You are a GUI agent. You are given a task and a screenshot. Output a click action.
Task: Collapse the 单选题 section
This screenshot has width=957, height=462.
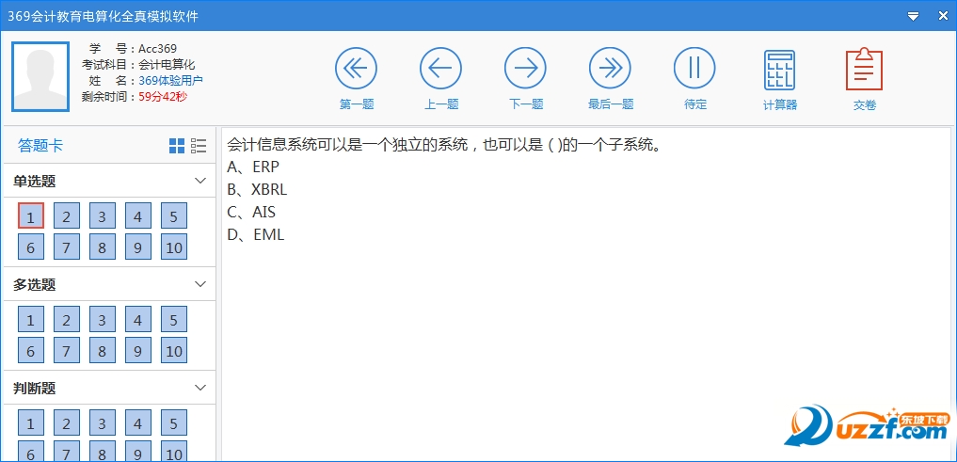tap(200, 181)
